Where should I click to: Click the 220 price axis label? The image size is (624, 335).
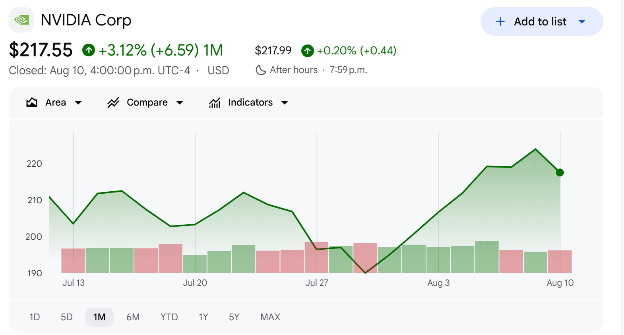(34, 164)
